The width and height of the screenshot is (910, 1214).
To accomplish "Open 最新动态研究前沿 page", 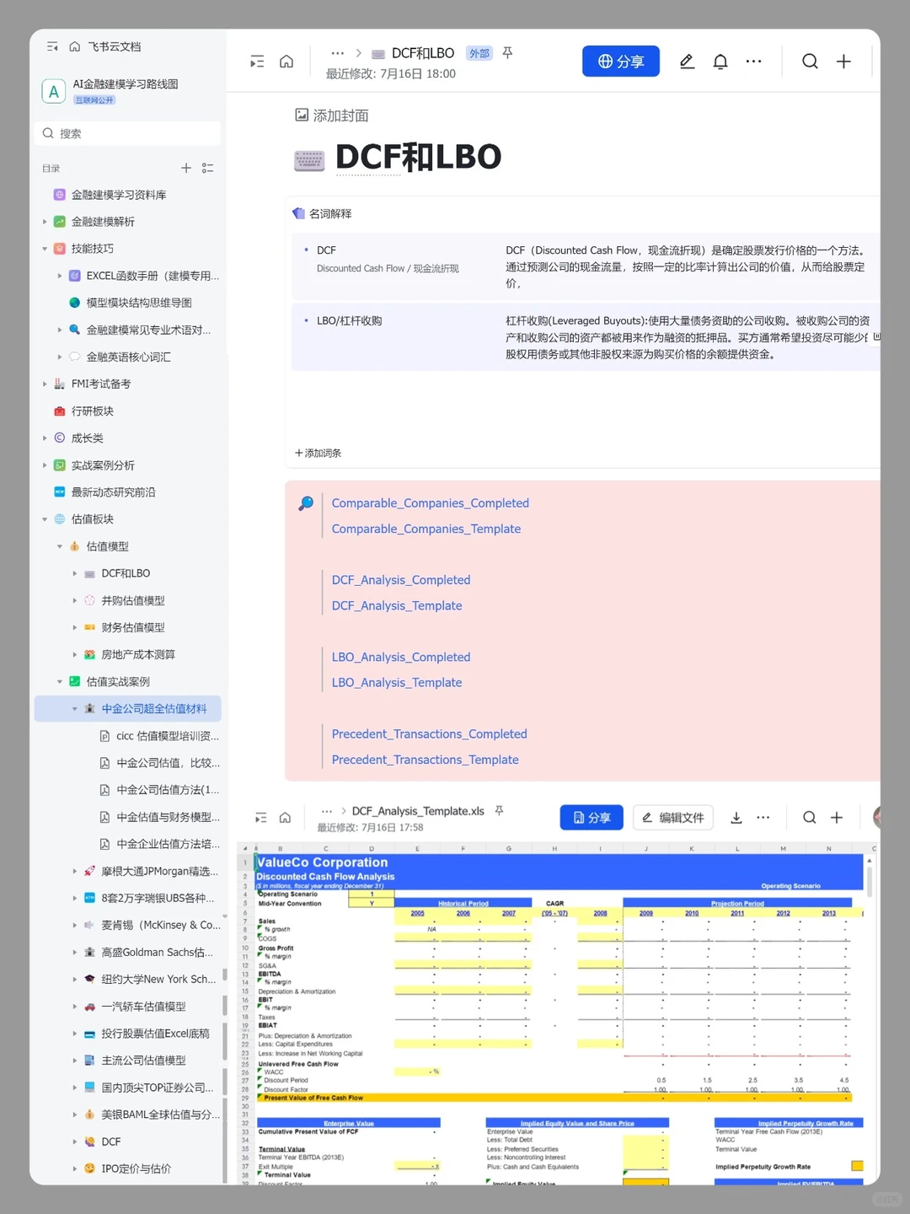I will (x=114, y=492).
